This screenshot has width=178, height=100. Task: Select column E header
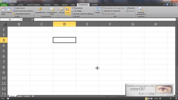coord(87,24)
